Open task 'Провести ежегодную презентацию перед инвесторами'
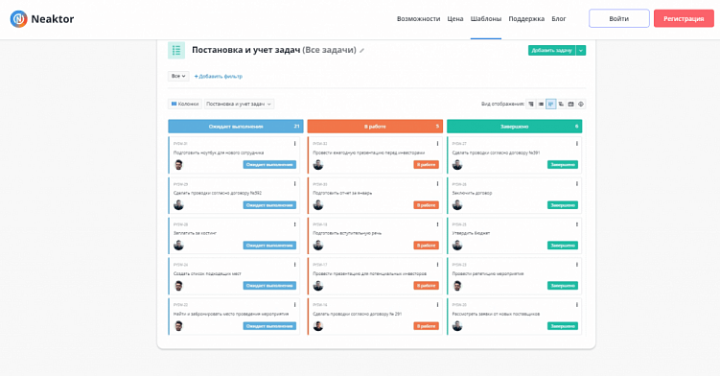Screen dimensions: 720x376 pyautogui.click(x=369, y=153)
